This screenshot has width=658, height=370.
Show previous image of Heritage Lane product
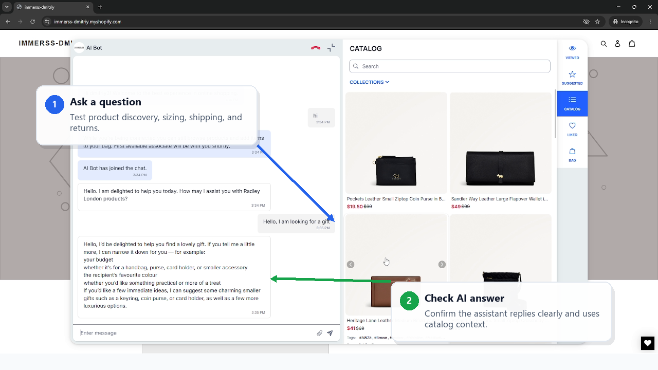click(x=351, y=265)
